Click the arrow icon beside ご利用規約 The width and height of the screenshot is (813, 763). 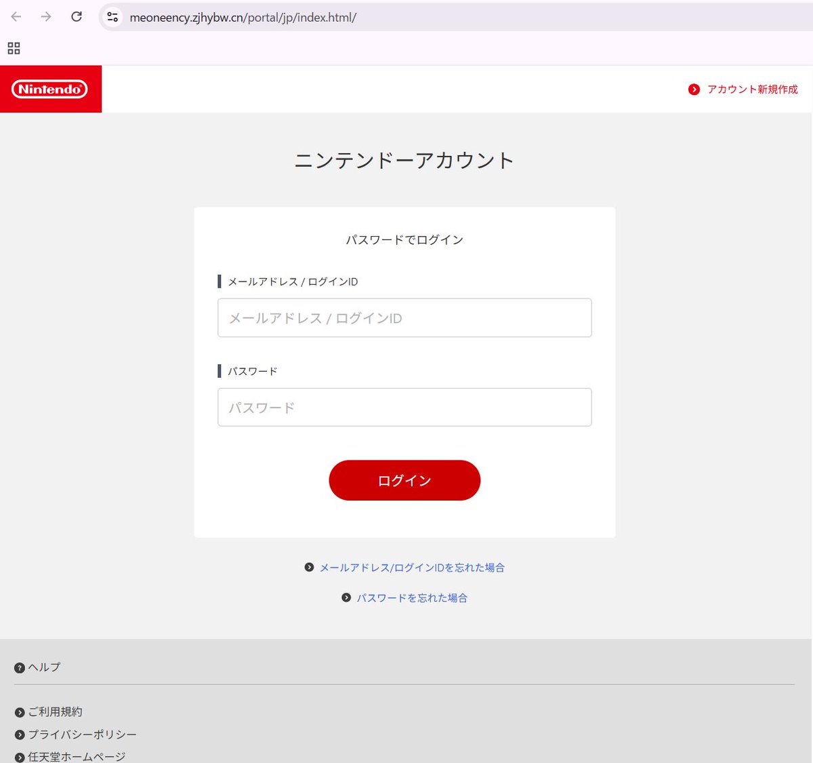coord(19,712)
